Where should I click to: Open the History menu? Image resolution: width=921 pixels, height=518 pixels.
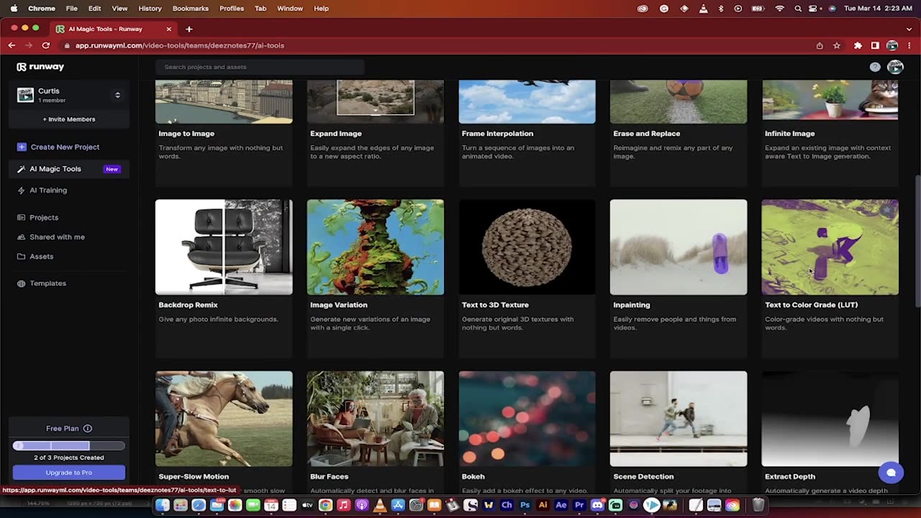click(150, 9)
